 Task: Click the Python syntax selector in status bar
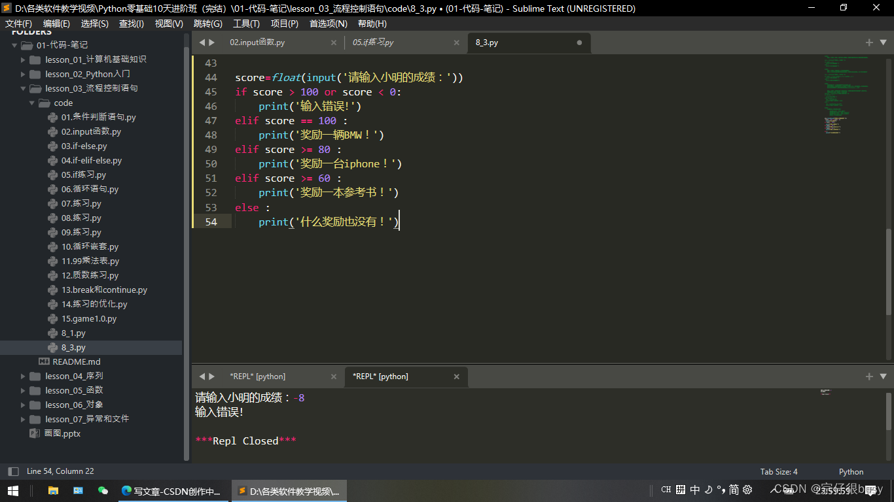pyautogui.click(x=851, y=471)
